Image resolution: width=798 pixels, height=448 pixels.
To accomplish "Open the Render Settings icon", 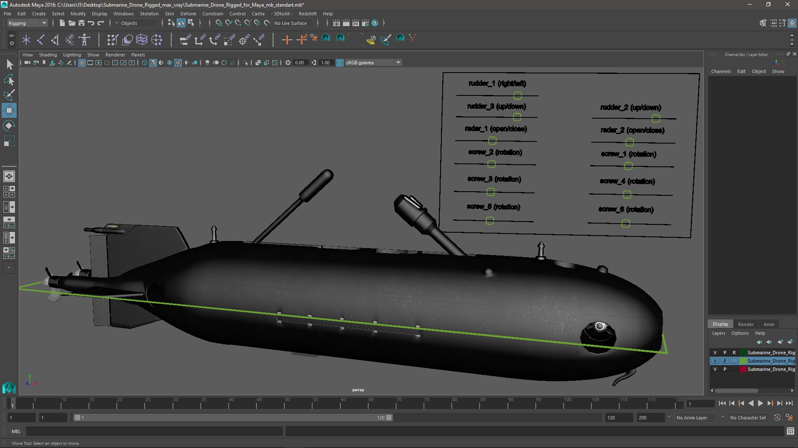I will [x=365, y=23].
